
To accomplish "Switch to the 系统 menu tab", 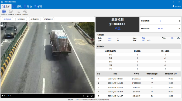I will point(17,6).
